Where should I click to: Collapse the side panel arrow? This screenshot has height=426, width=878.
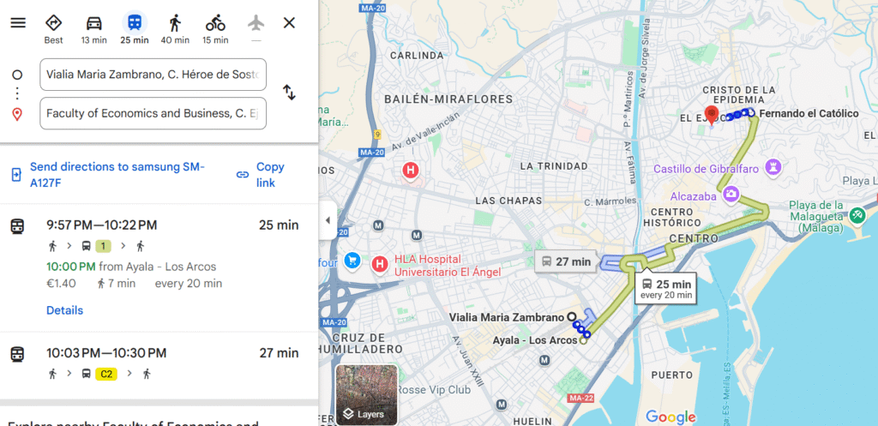pyautogui.click(x=328, y=220)
